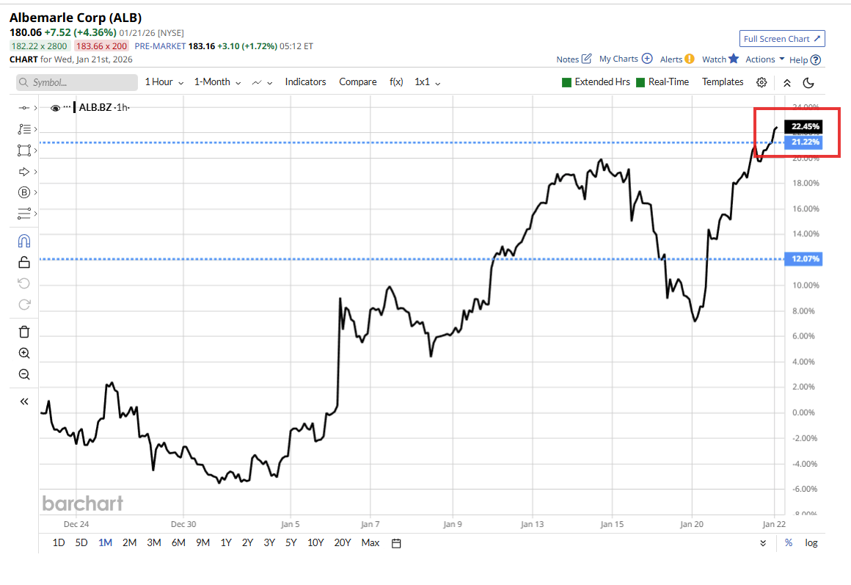The height and width of the screenshot is (585, 851).
Task: Open chart settings gear icon
Action: [762, 82]
